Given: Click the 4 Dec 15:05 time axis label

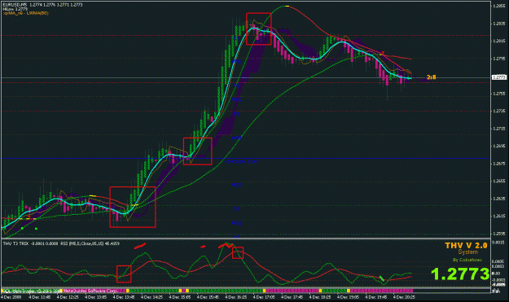Looking at the screenshot, I should (x=180, y=297).
